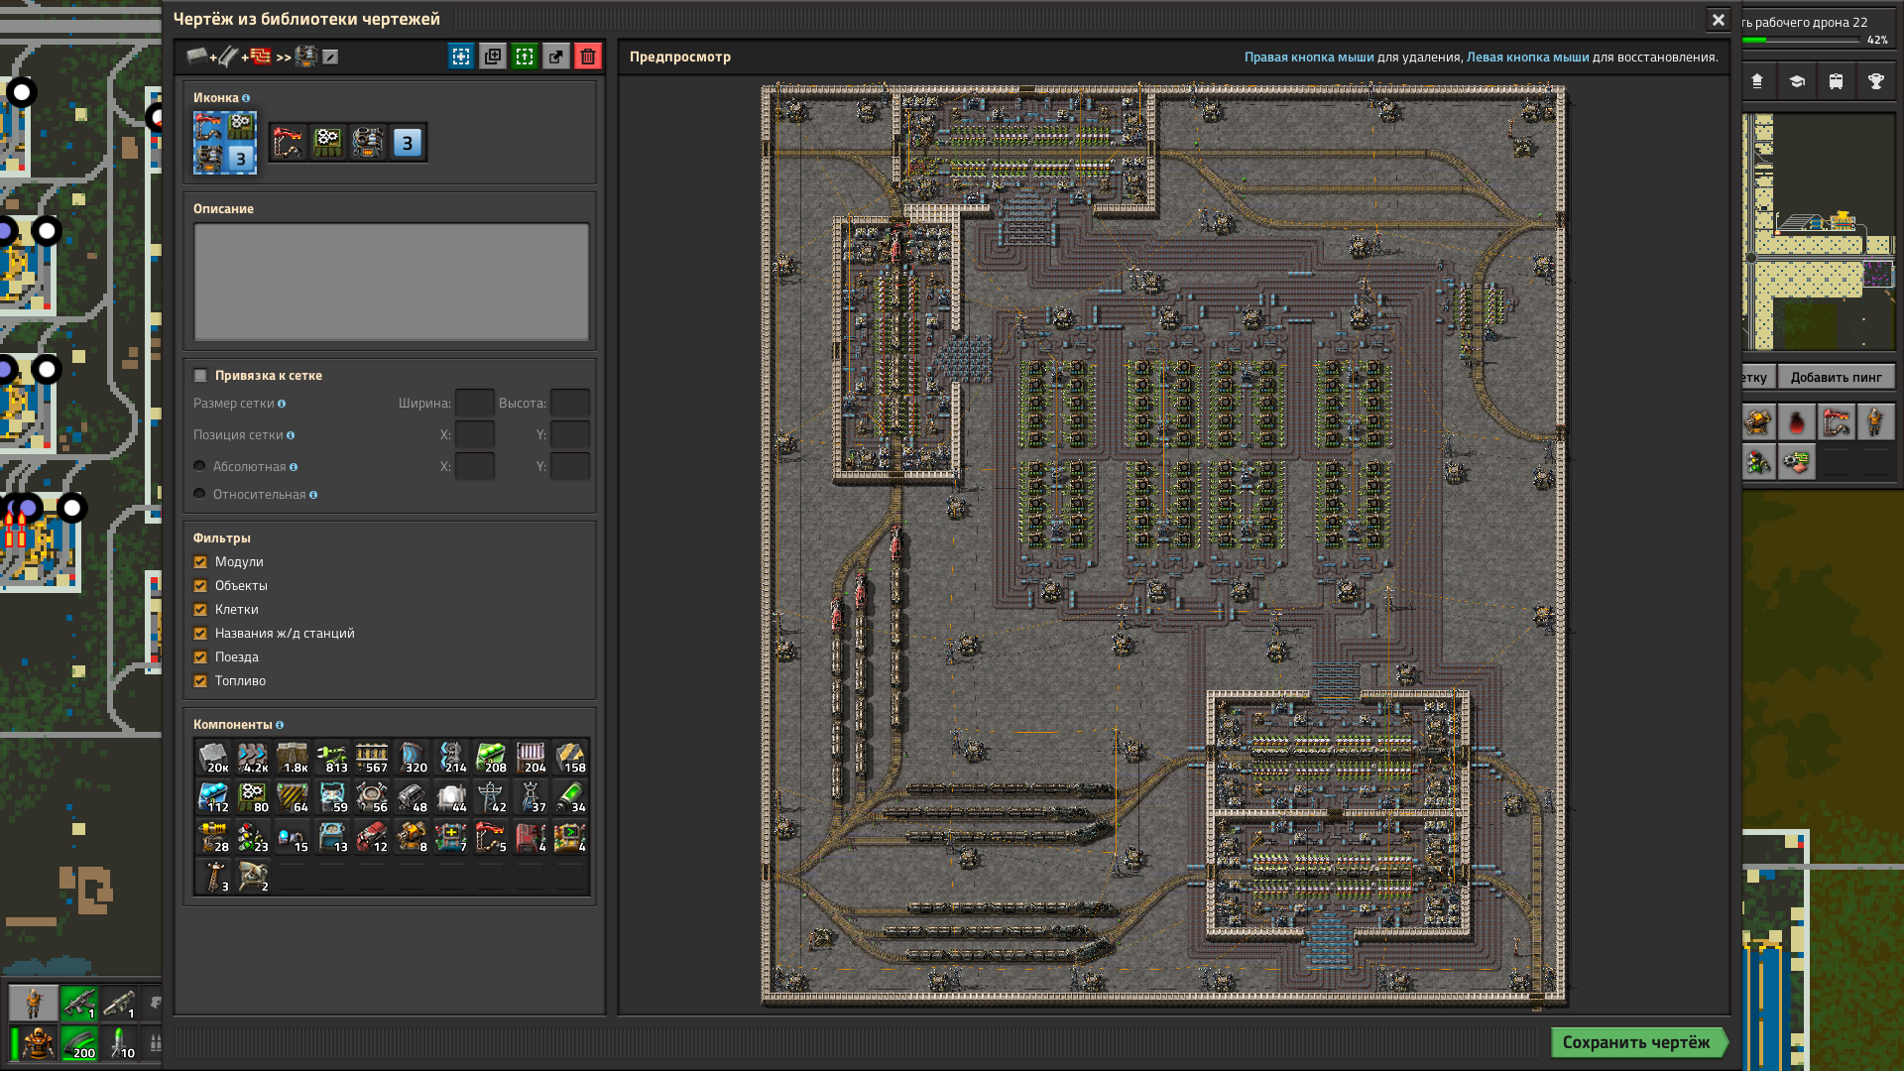Click the Ширина grid size field
Viewport: 1904px width, 1071px height.
(x=474, y=404)
